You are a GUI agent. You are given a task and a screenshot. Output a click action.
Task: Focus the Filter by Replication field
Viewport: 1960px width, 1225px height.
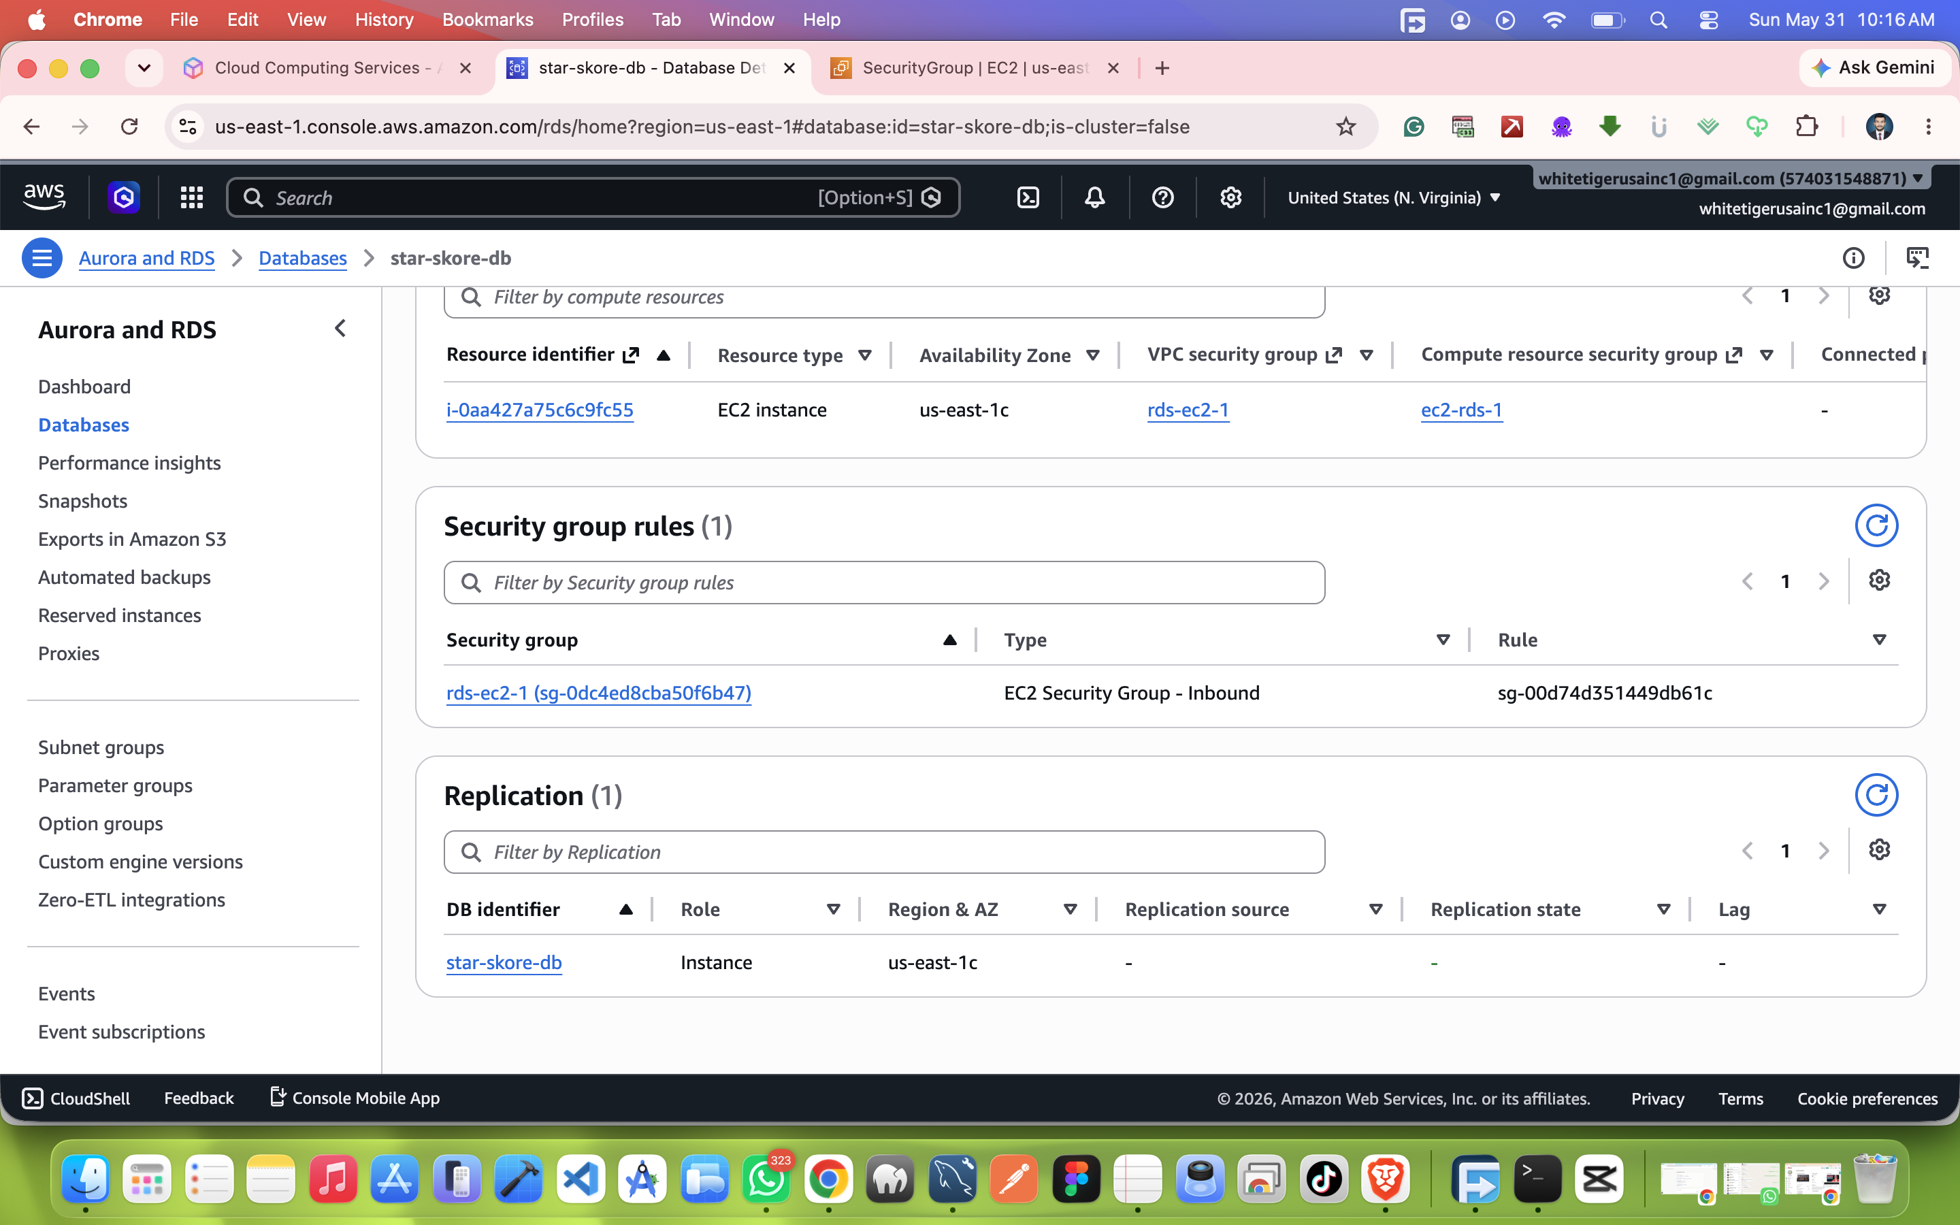pos(883,851)
